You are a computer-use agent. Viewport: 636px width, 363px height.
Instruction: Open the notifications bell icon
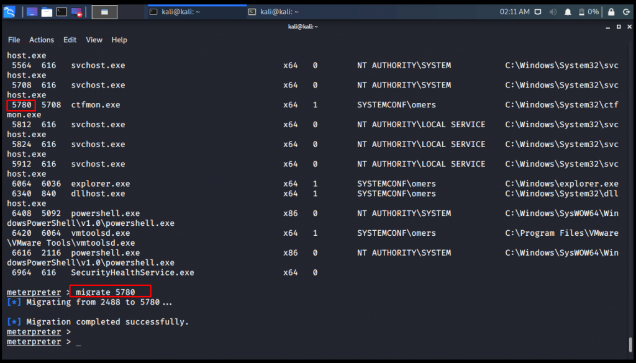tap(568, 12)
